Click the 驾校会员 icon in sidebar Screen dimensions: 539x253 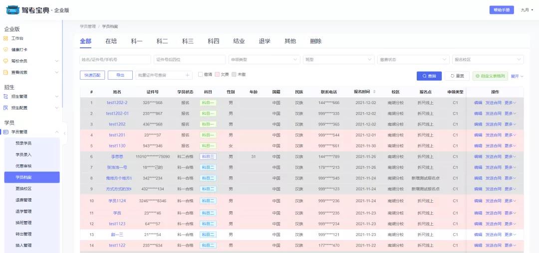click(x=5, y=61)
